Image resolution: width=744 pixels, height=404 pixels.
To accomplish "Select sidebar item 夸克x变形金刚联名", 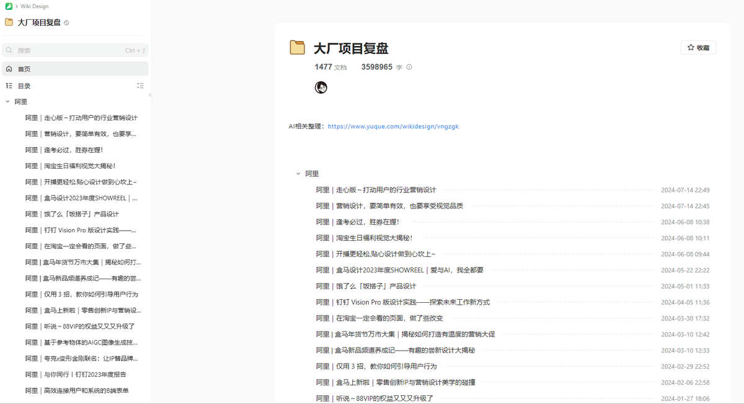I will (82, 359).
